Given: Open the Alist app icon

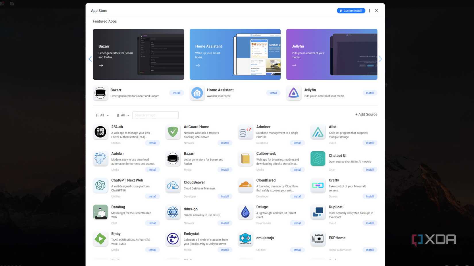Looking at the screenshot, I should pyautogui.click(x=318, y=132).
